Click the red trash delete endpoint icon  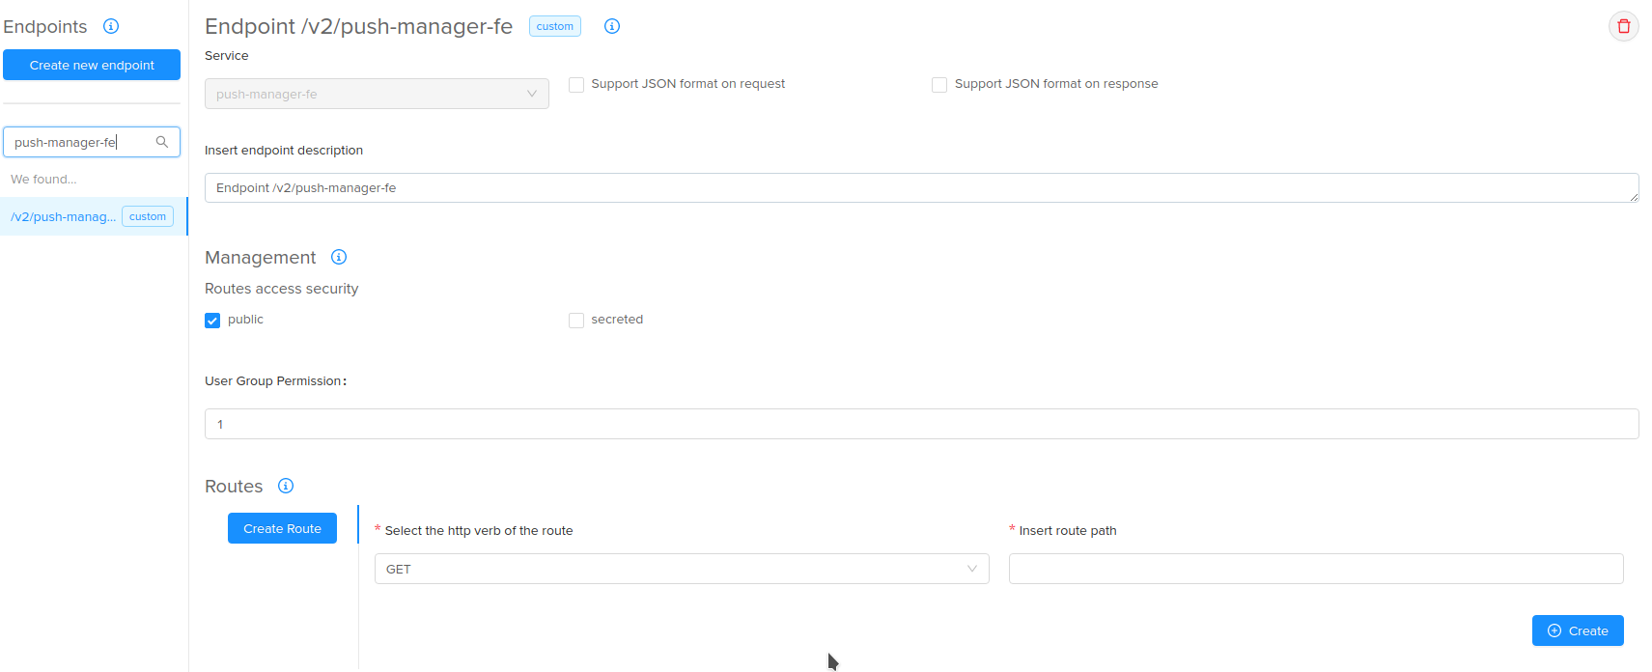coord(1623,26)
